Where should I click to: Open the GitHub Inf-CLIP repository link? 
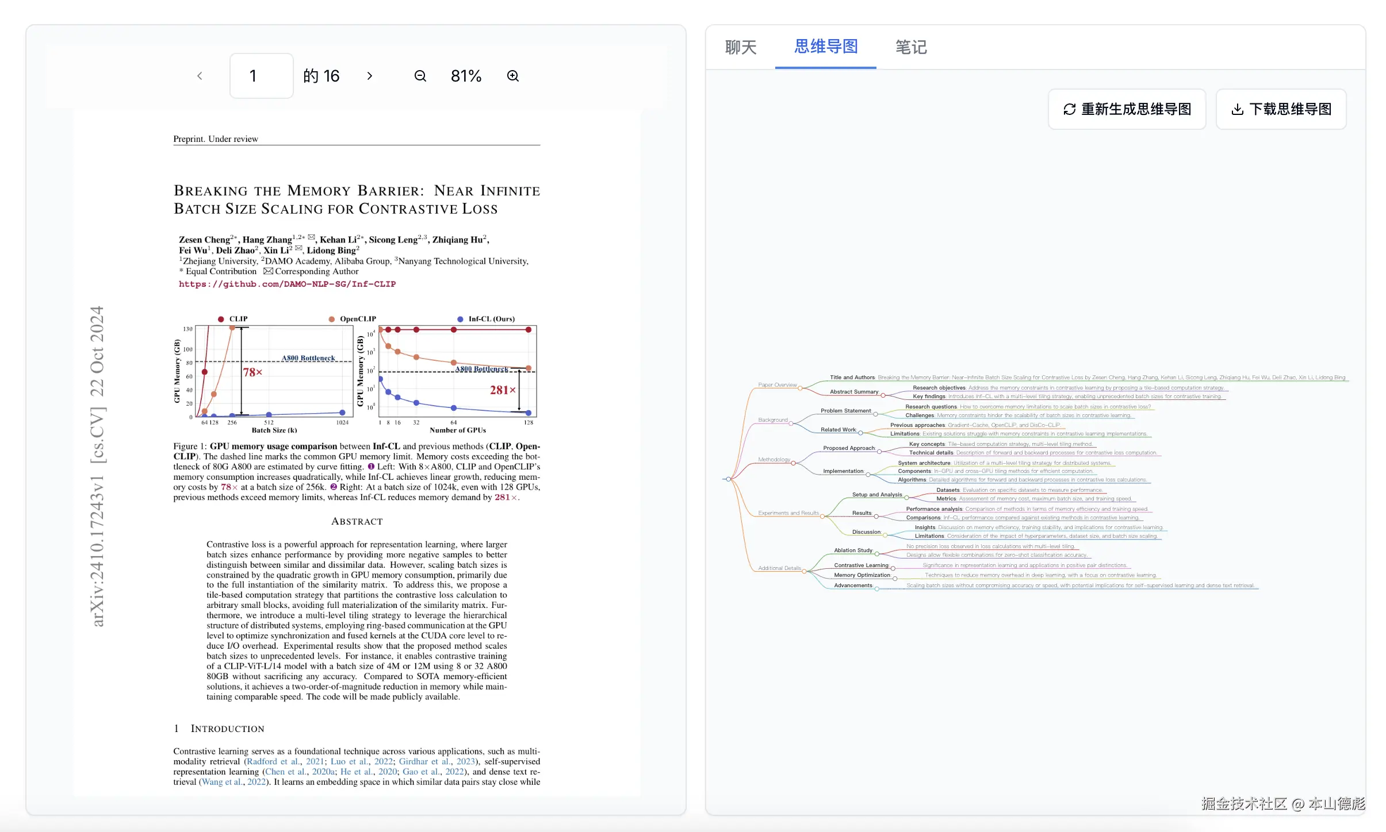(x=287, y=284)
